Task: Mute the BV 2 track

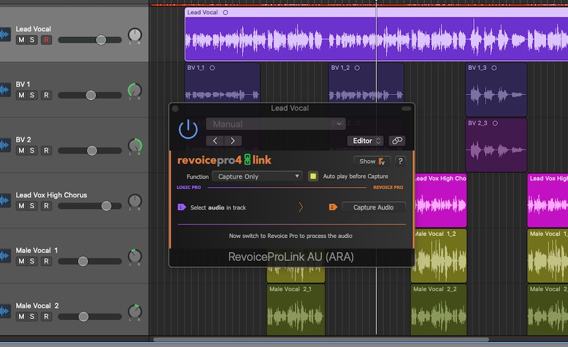Action: pos(21,151)
